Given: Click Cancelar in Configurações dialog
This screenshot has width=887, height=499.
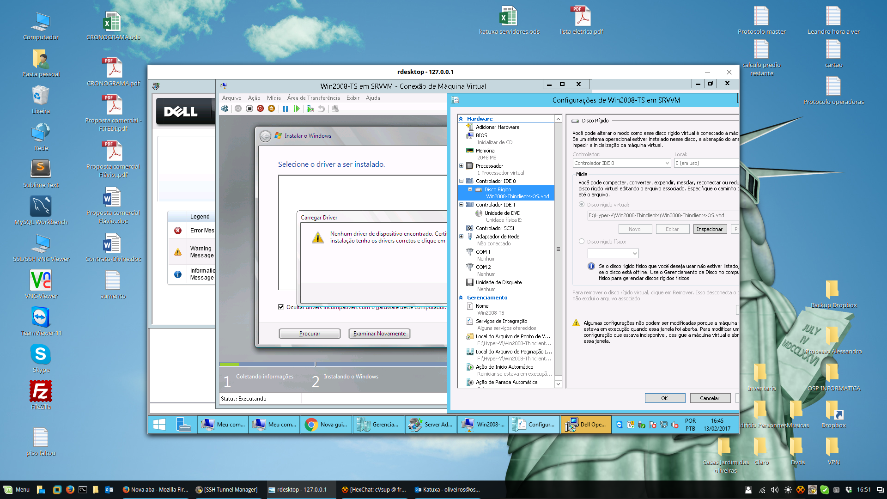Looking at the screenshot, I should (710, 398).
